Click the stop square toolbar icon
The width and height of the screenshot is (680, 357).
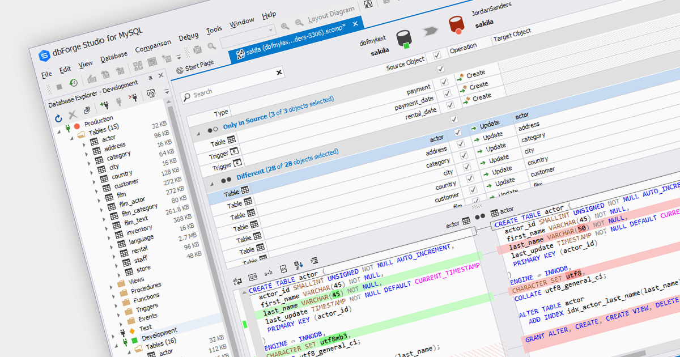(x=59, y=87)
